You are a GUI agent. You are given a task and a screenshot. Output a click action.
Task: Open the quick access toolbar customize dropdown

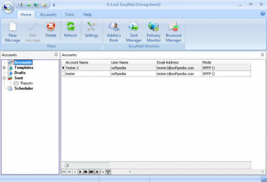[x=54, y=5]
